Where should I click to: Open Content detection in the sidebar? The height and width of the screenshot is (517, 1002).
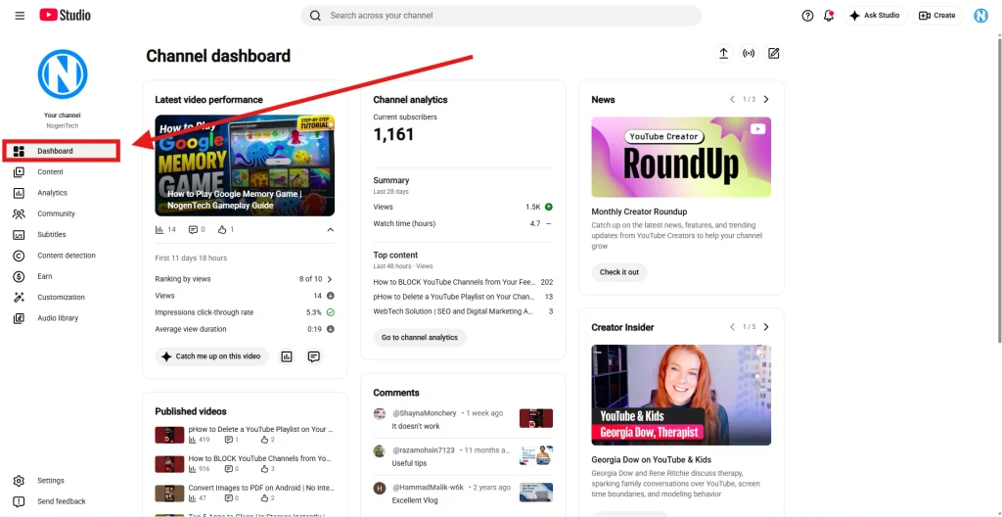pyautogui.click(x=62, y=256)
